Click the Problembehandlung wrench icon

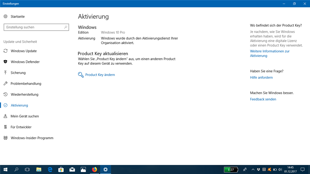(5, 84)
